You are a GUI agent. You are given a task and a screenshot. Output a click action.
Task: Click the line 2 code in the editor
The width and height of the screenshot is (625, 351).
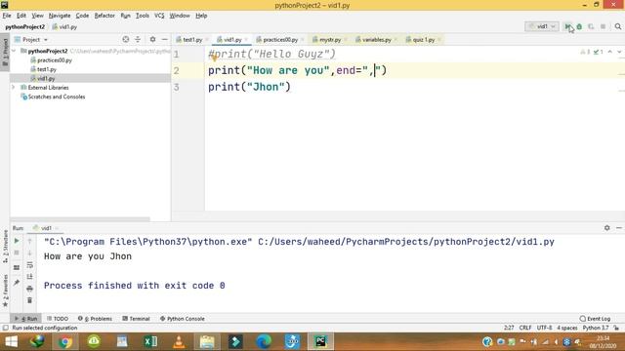coord(297,70)
